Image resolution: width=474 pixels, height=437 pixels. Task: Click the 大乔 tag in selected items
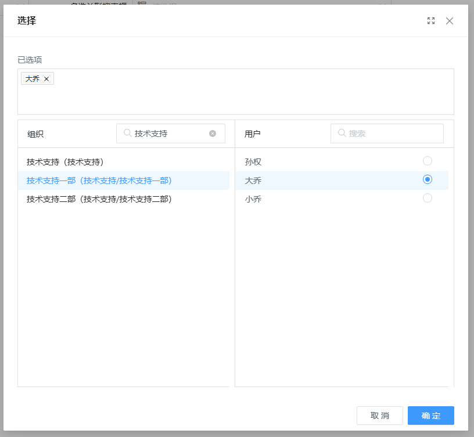33,79
